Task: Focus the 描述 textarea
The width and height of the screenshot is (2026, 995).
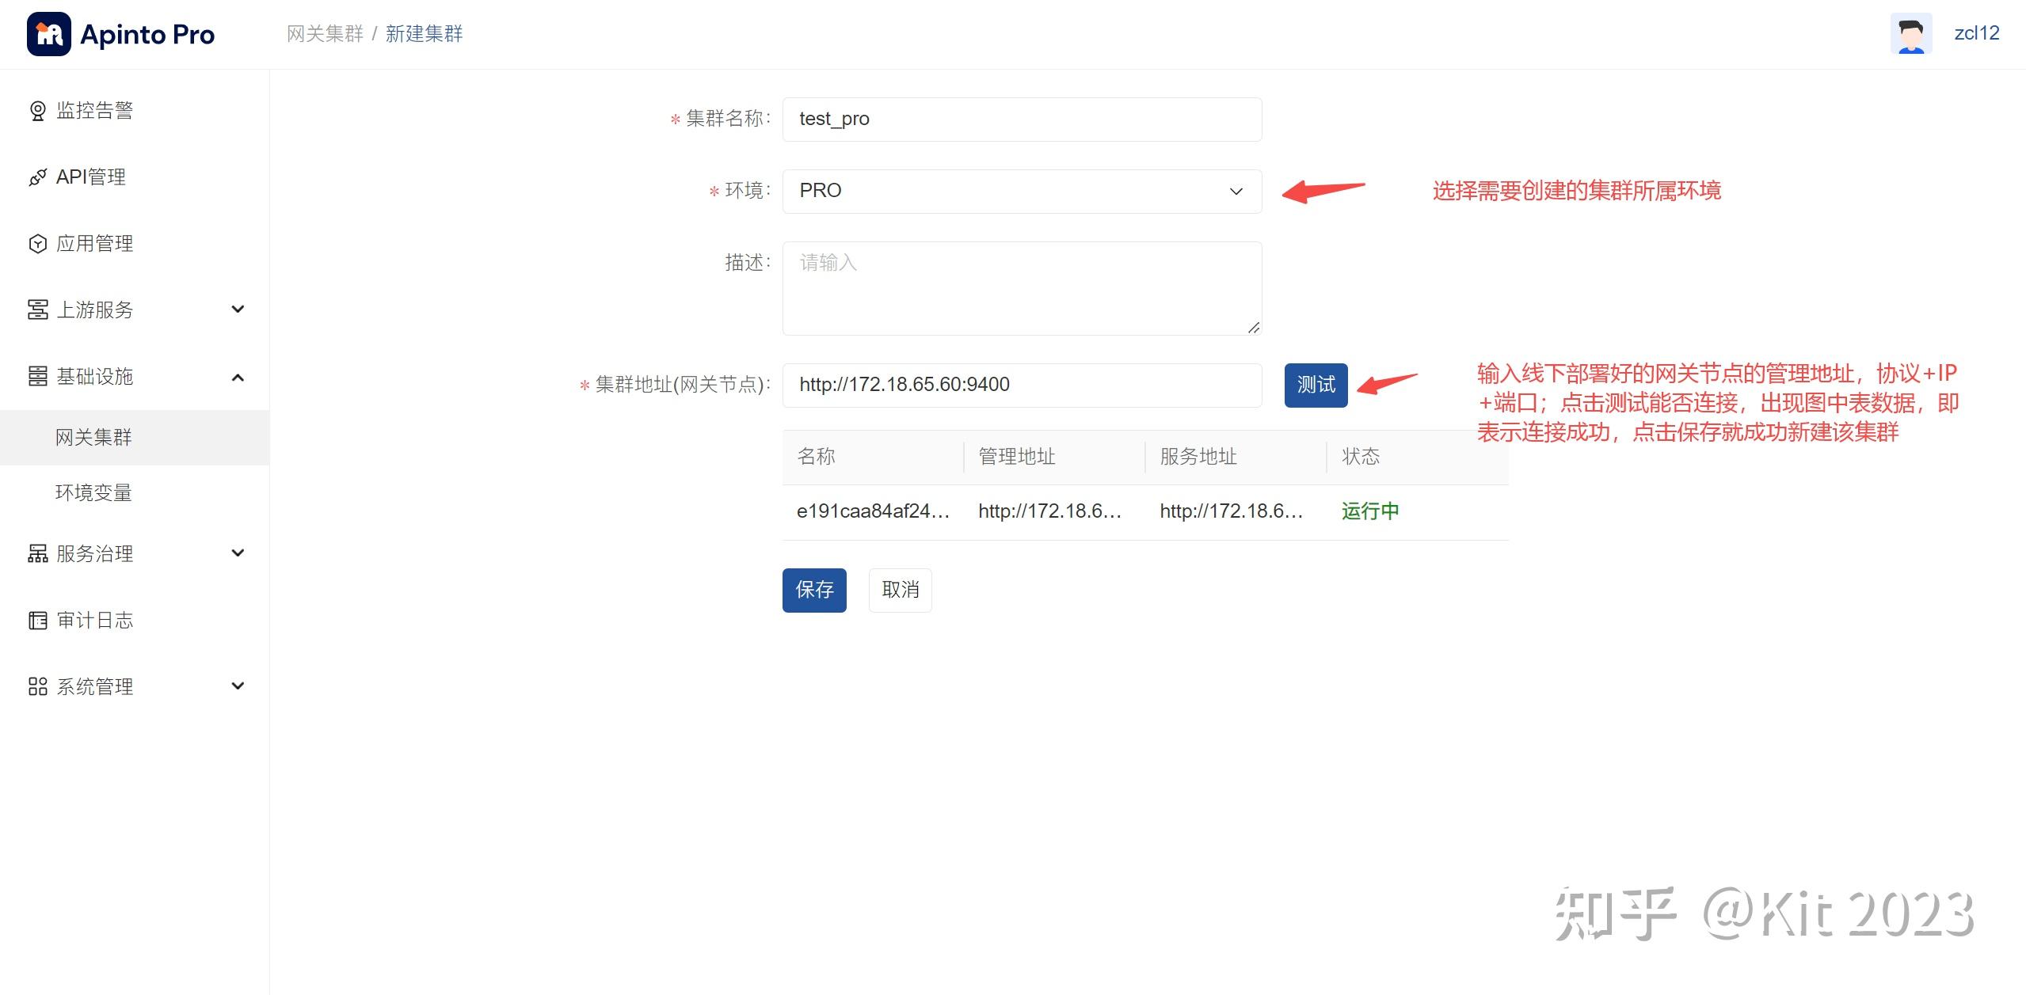Action: point(1022,289)
